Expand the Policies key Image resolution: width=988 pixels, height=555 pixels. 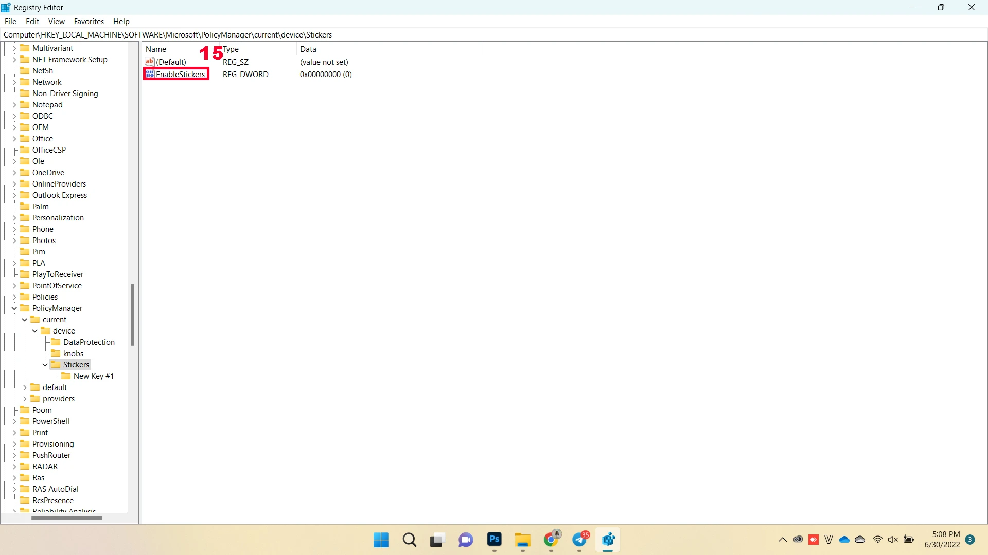14,297
